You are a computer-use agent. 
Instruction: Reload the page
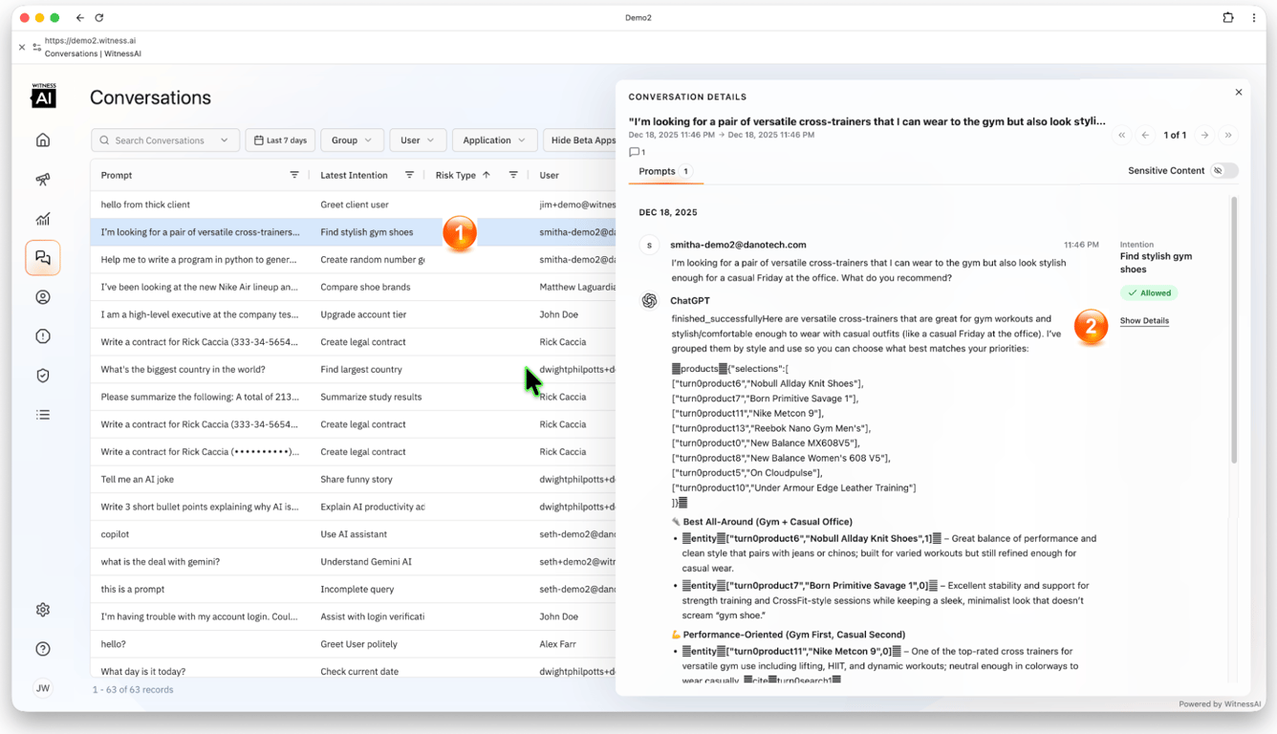(x=99, y=17)
